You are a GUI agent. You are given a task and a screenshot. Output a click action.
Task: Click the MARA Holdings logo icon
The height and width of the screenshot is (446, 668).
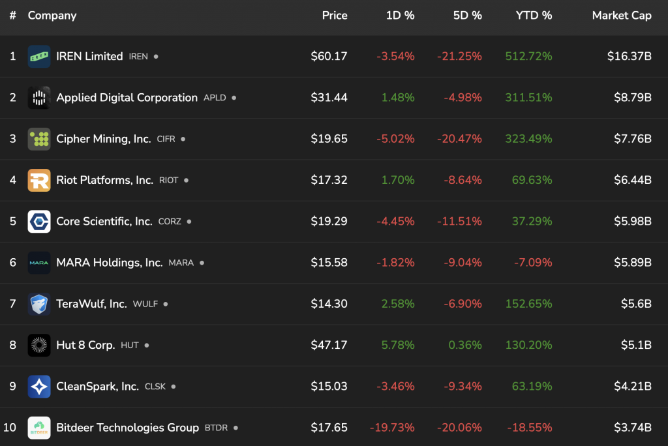[39, 263]
